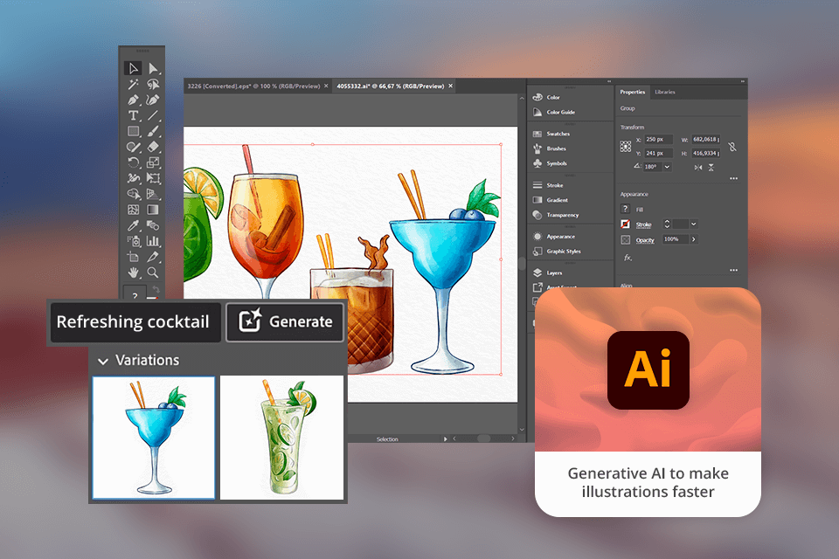Screen dimensions: 839x559
Task: Select the green mojito variation thumbnail
Action: (282, 438)
